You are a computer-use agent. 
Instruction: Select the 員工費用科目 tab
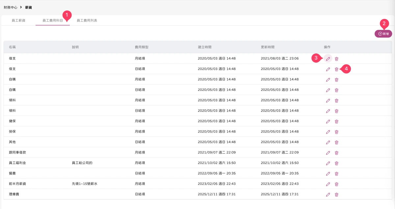pyautogui.click(x=53, y=20)
